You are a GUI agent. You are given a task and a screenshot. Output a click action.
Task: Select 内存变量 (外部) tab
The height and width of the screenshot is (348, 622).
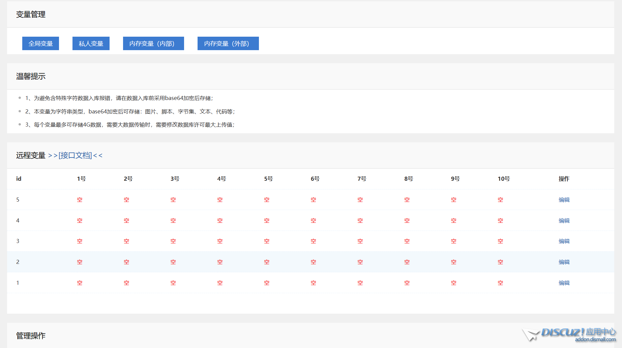point(228,43)
